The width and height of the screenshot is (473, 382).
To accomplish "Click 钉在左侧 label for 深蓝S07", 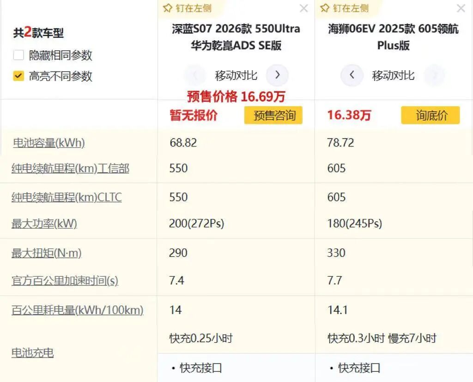I will (x=194, y=8).
